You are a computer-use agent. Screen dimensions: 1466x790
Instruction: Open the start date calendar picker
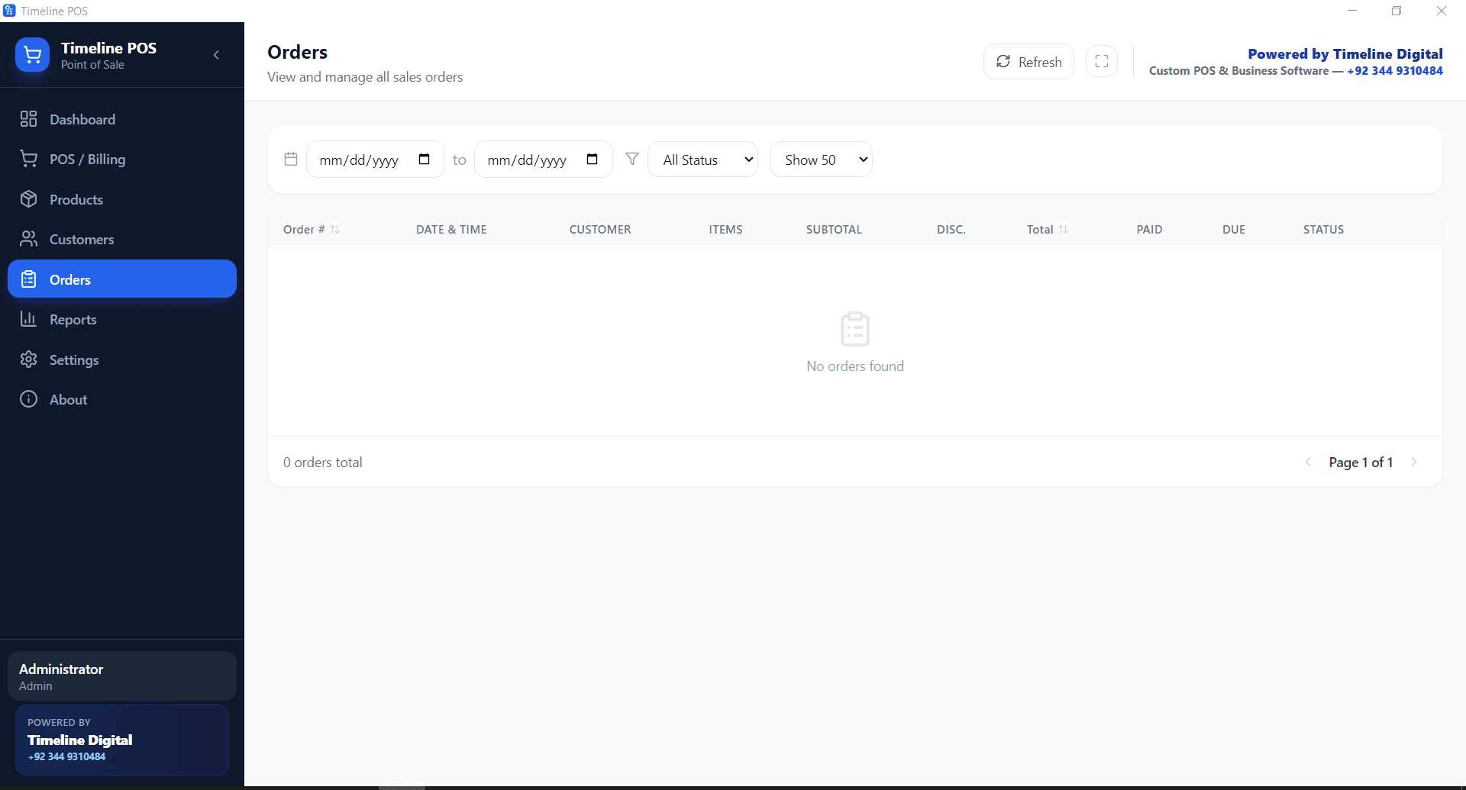425,159
